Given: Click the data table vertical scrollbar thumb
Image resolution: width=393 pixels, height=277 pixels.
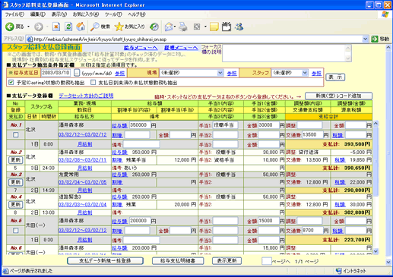Looking at the screenshot, I should (376, 161).
